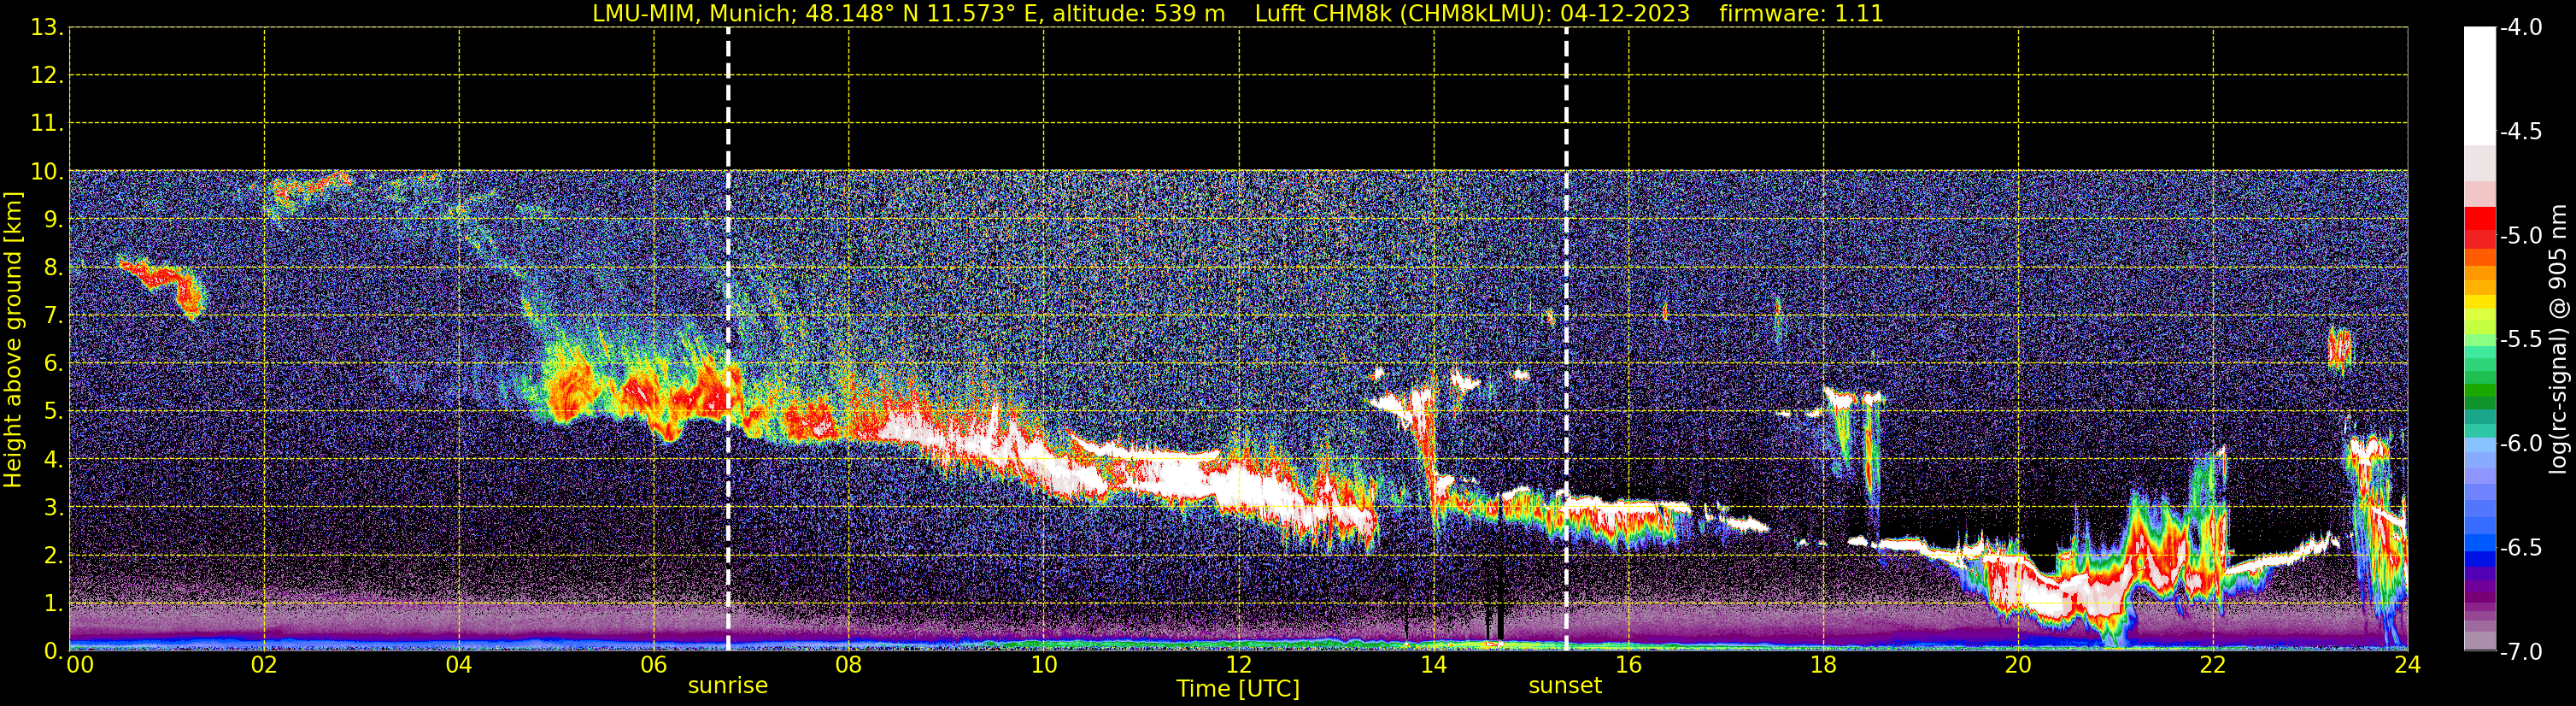The image size is (2576, 706).
Task: Click the height tick label '13.'
Action: (47, 28)
